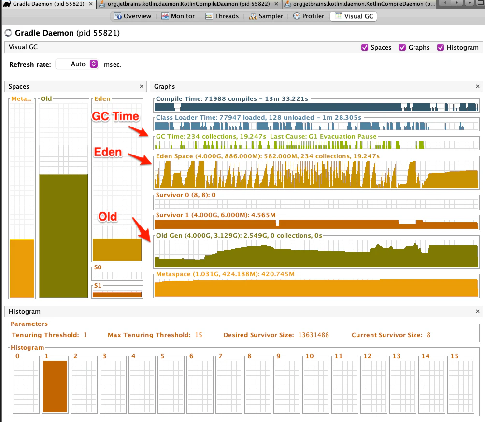485x422 pixels.
Task: Switch to the Monitor tab
Action: click(x=178, y=16)
